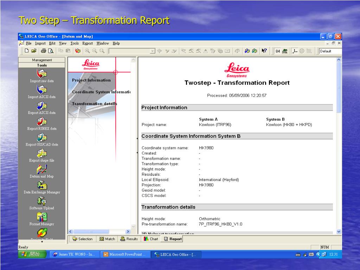This screenshot has width=360, height=270.
Task: Open the empty toolbar combo box dropdown
Action: tap(153, 51)
